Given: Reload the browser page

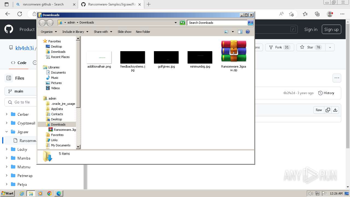Looking at the screenshot, I should tap(20, 14).
